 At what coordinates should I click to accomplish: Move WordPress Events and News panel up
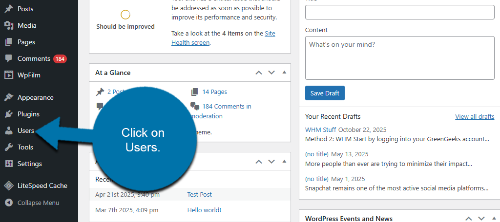pyautogui.click(x=468, y=219)
